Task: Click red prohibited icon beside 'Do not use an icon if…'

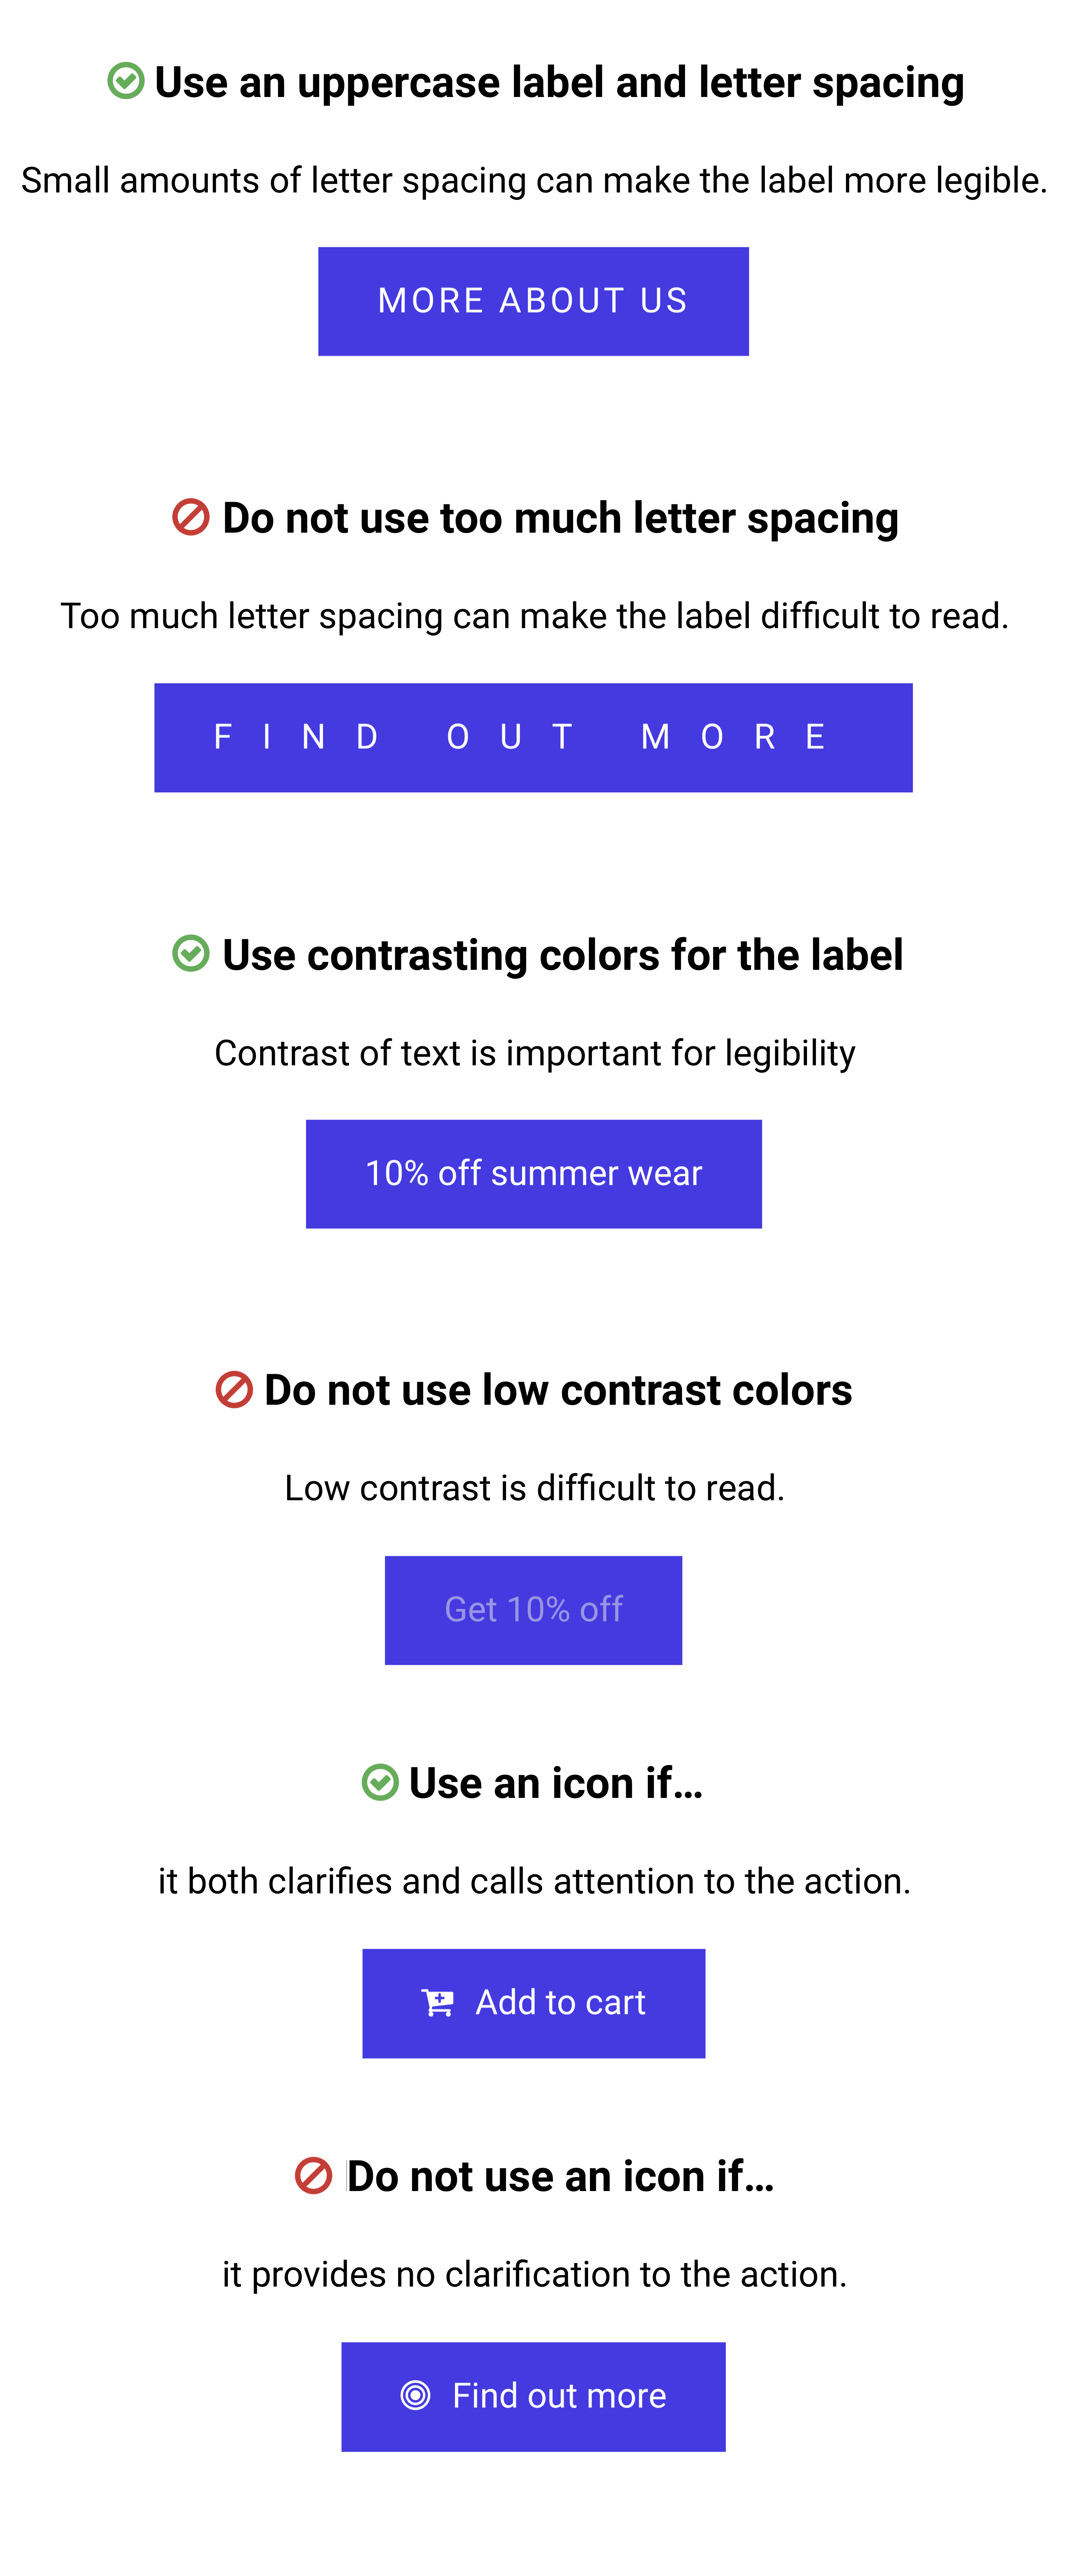Action: [x=313, y=2175]
